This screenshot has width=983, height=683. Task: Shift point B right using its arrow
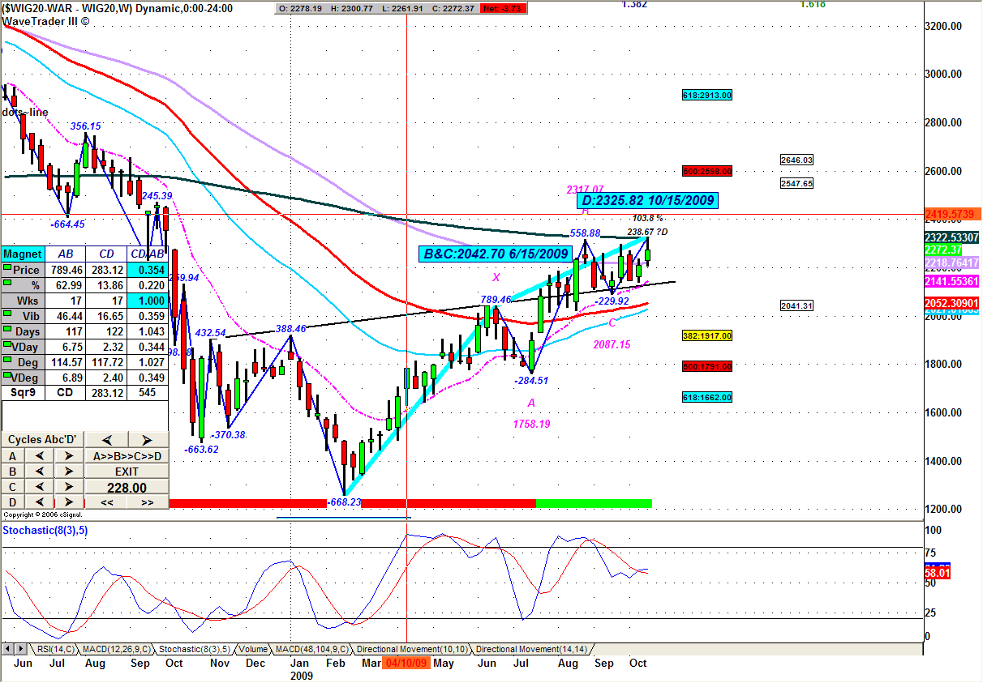(68, 472)
